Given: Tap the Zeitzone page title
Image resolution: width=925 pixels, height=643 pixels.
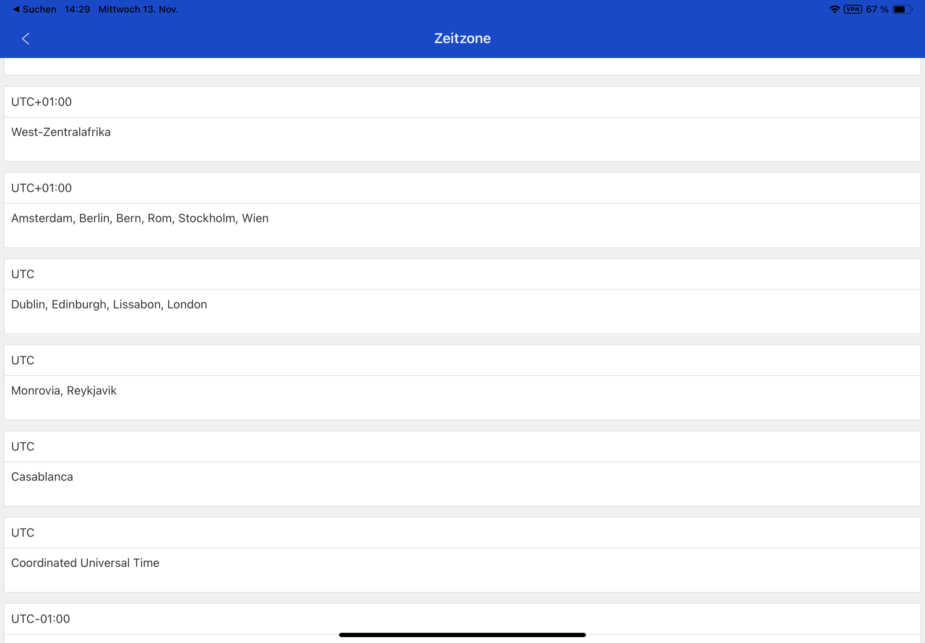Looking at the screenshot, I should (462, 38).
